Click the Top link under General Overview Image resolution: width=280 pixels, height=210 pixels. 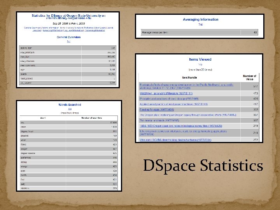[68, 42]
